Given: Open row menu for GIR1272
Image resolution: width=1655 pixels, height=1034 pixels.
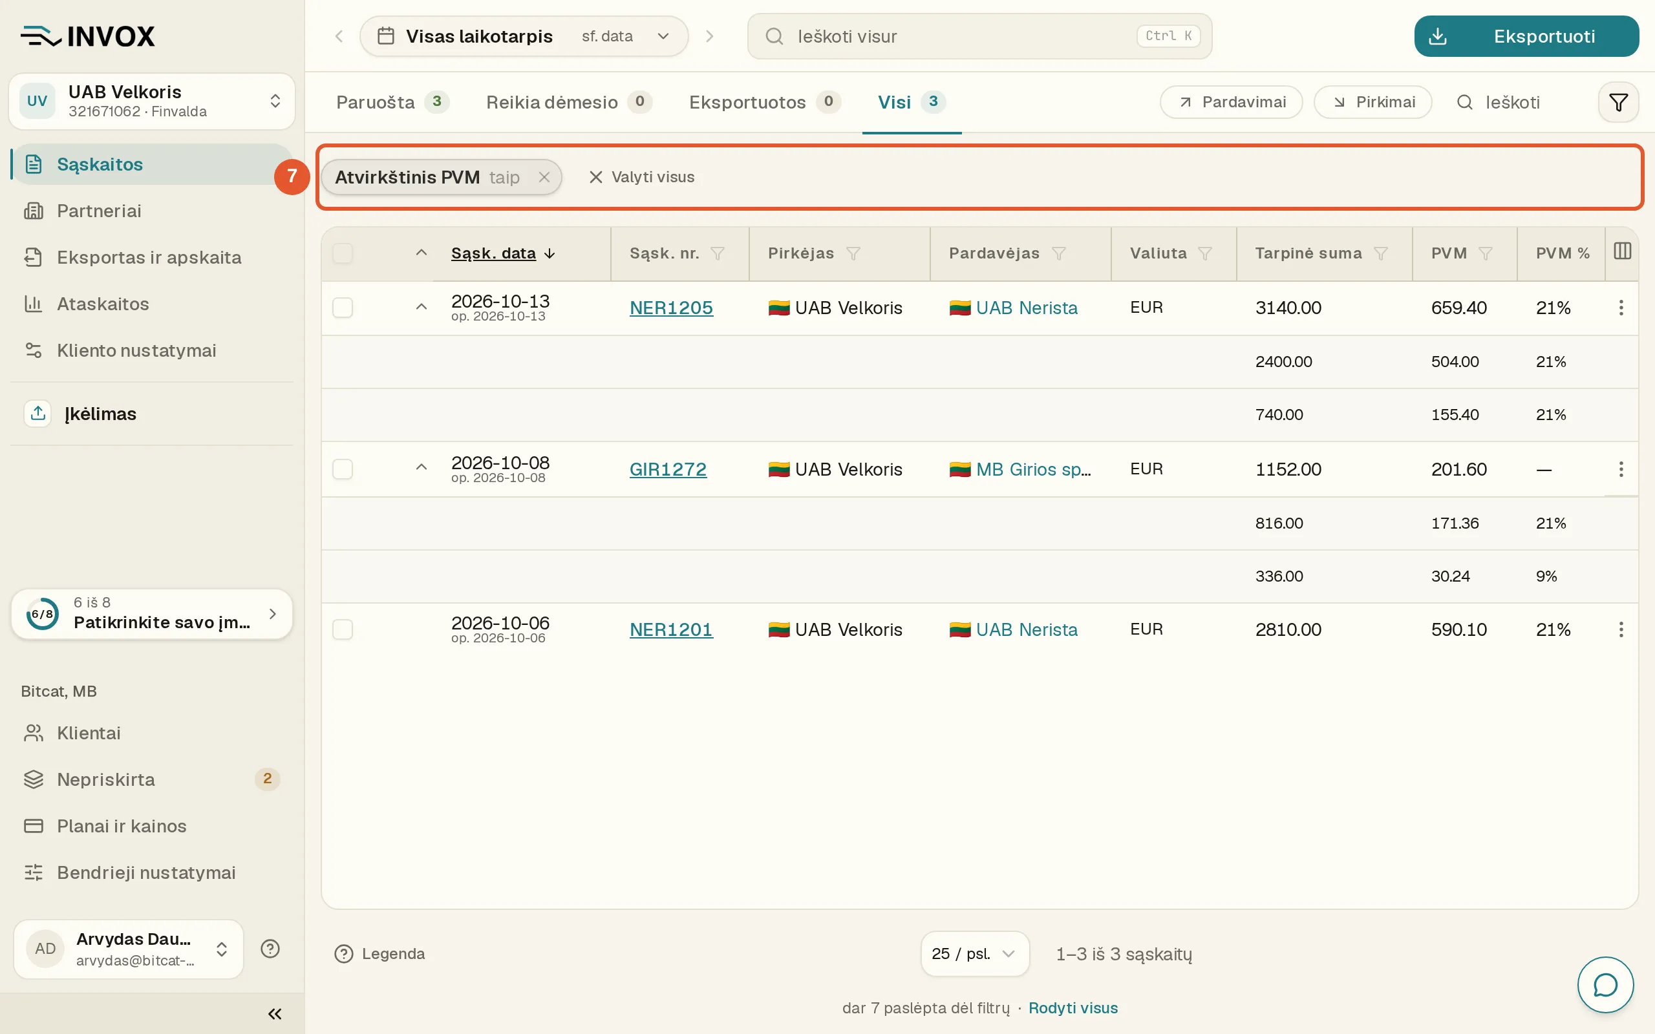Looking at the screenshot, I should [1621, 469].
